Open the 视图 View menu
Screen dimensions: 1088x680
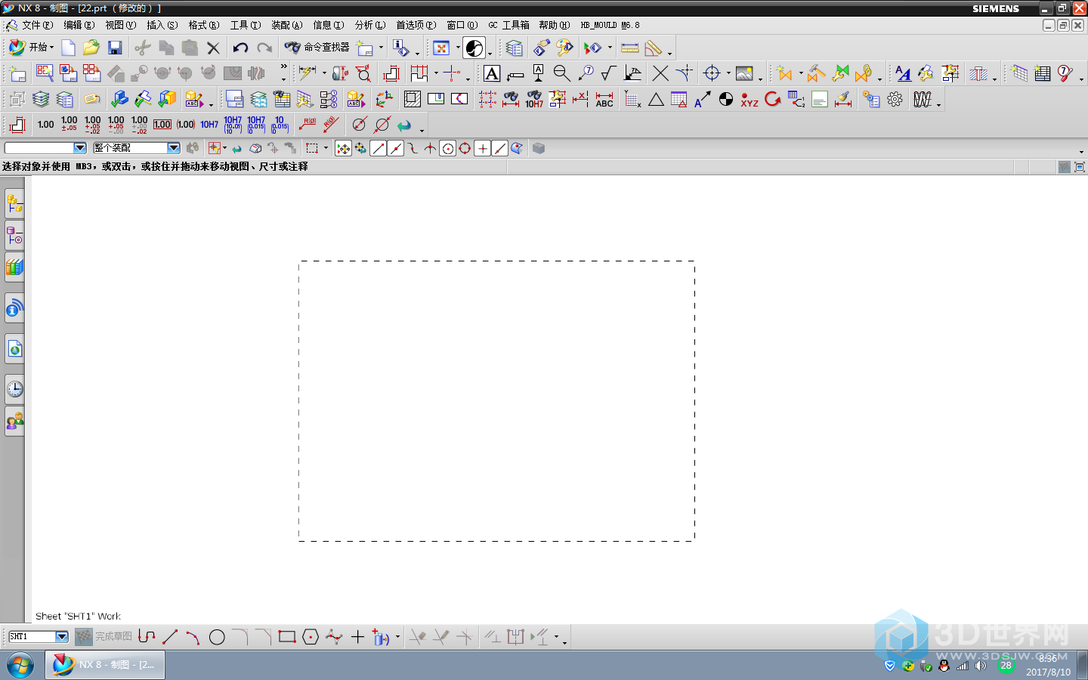pyautogui.click(x=121, y=25)
